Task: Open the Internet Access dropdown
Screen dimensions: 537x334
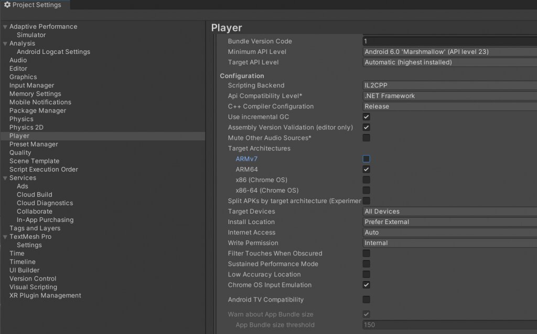Action: (449, 232)
